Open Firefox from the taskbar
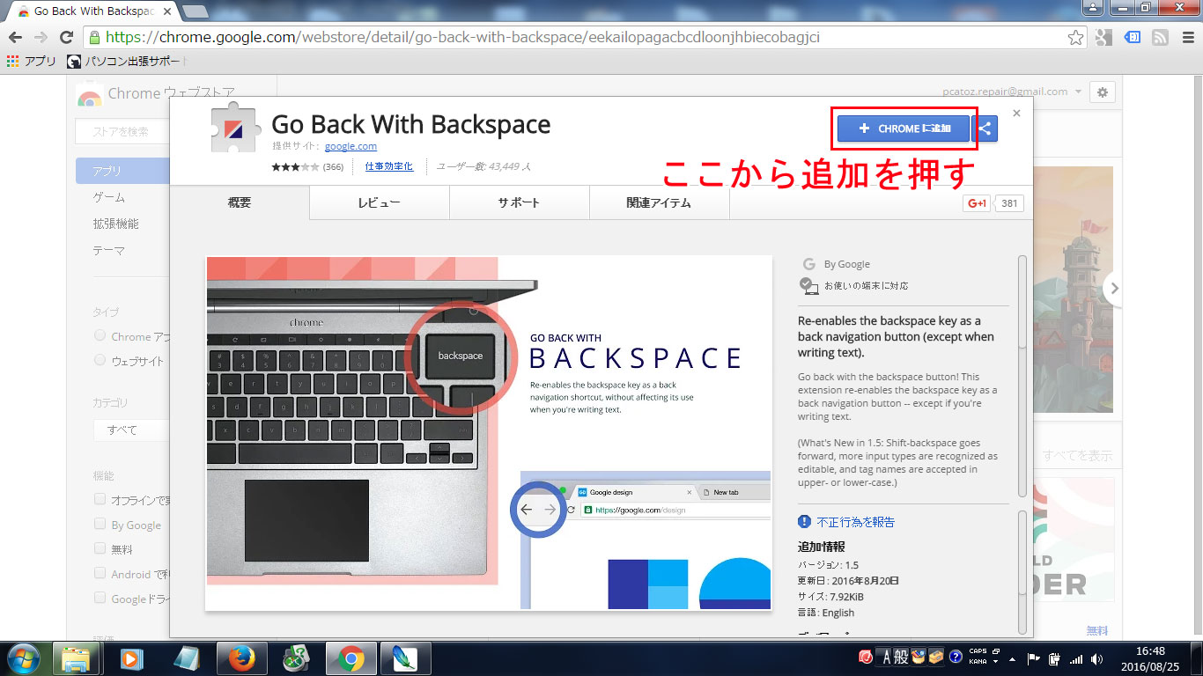 pos(240,658)
